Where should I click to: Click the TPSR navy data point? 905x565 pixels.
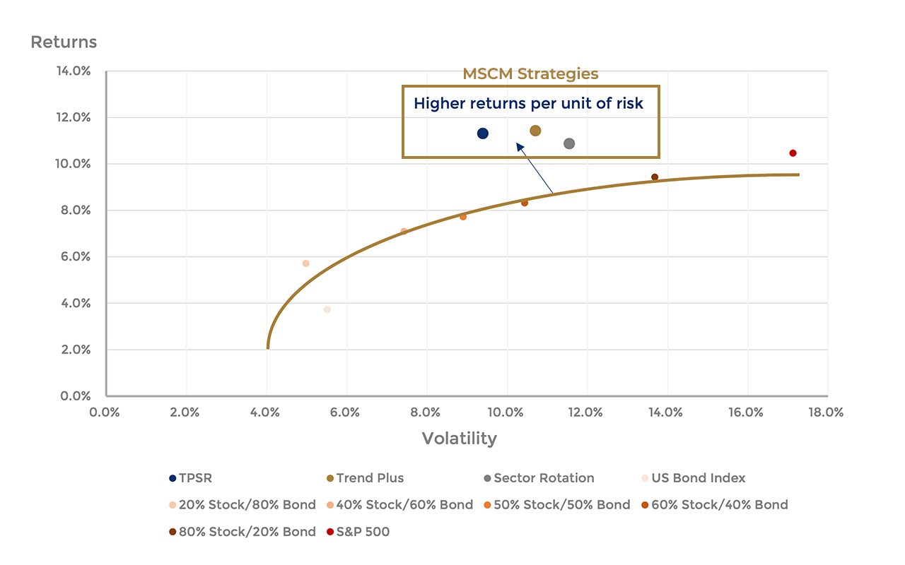[x=483, y=133]
